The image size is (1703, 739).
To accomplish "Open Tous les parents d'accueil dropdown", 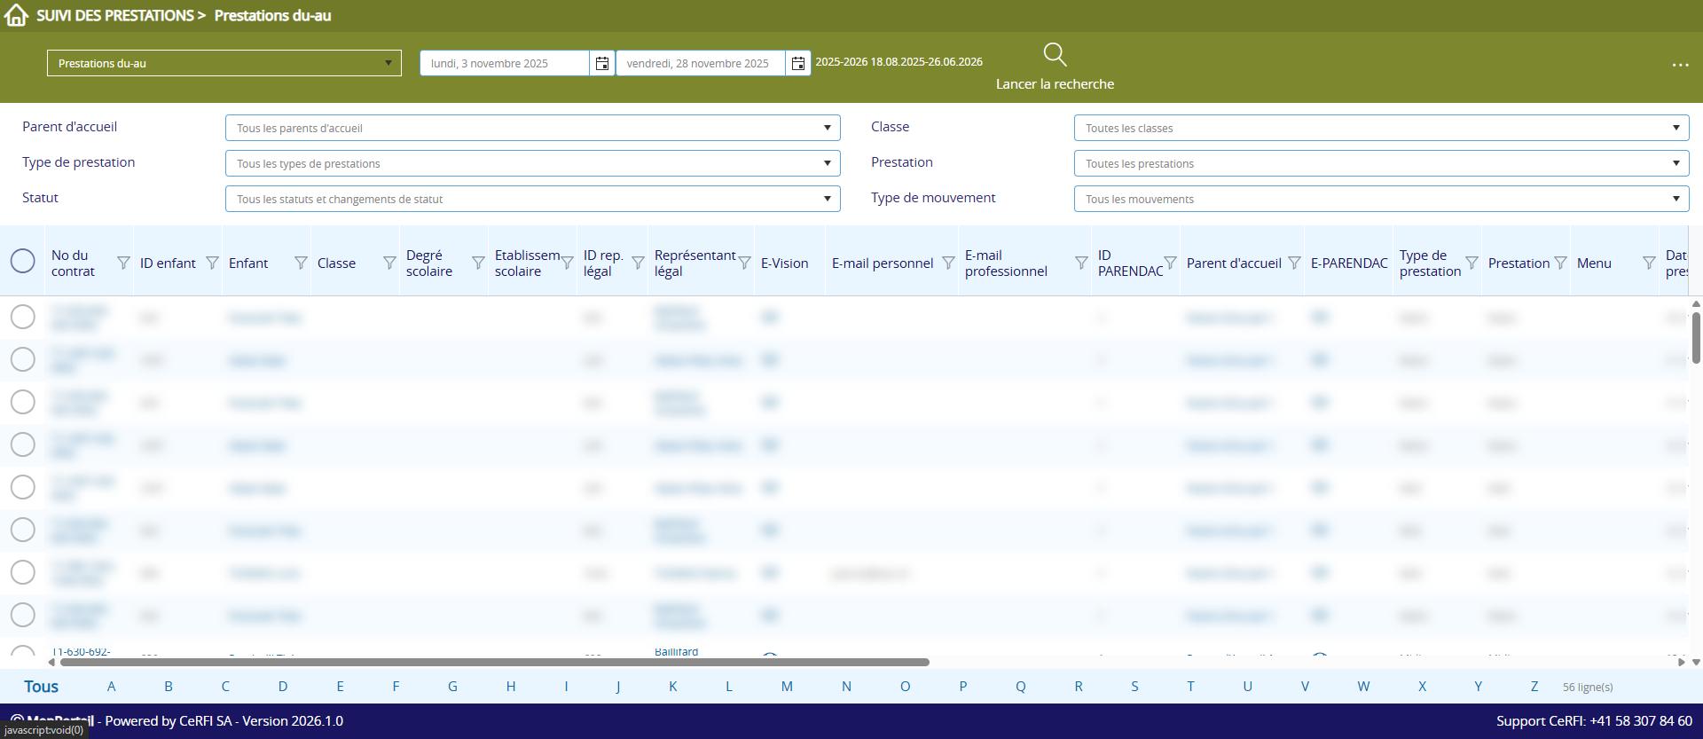I will pyautogui.click(x=532, y=128).
